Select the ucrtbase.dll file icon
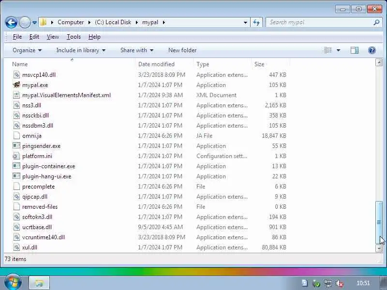The width and height of the screenshot is (387, 290). coord(16,227)
